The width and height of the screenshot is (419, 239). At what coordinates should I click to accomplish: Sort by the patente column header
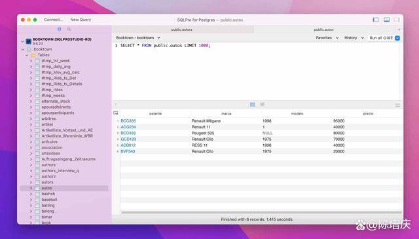click(156, 114)
